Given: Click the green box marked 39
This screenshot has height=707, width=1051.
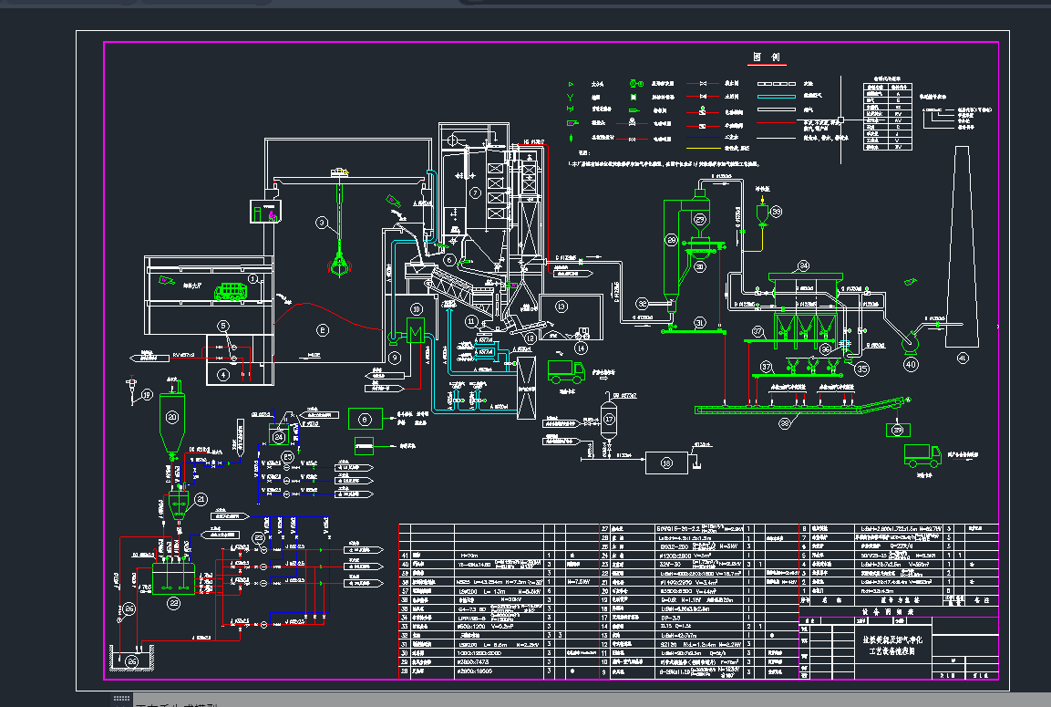Looking at the screenshot, I should coord(898,430).
